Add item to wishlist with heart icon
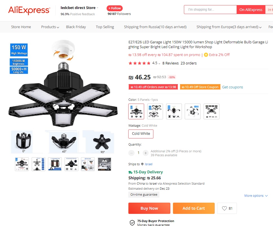Screen dimensions: 273x226 coord(224,208)
